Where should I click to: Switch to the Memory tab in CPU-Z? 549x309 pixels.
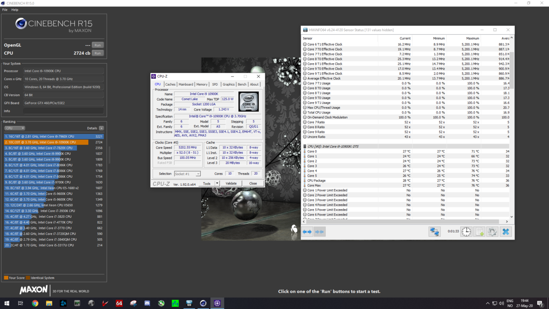click(202, 84)
